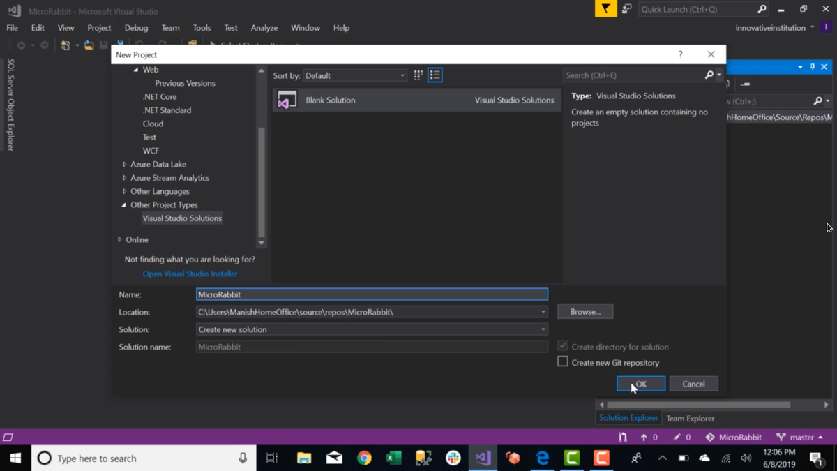Select Cloud in the template tree
837x471 pixels.
pyautogui.click(x=153, y=124)
